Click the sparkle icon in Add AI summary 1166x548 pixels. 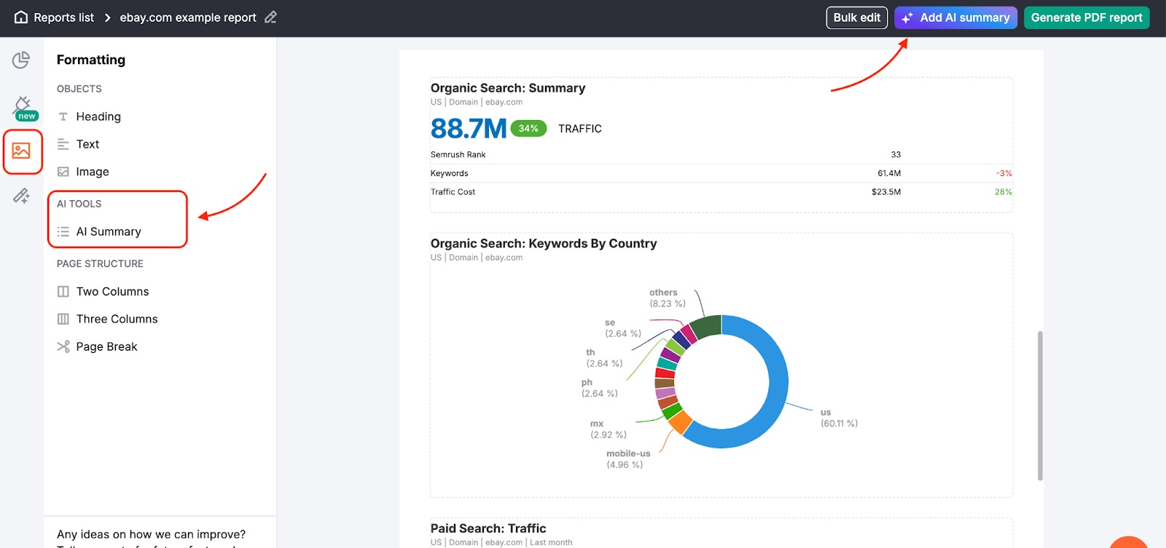(907, 18)
